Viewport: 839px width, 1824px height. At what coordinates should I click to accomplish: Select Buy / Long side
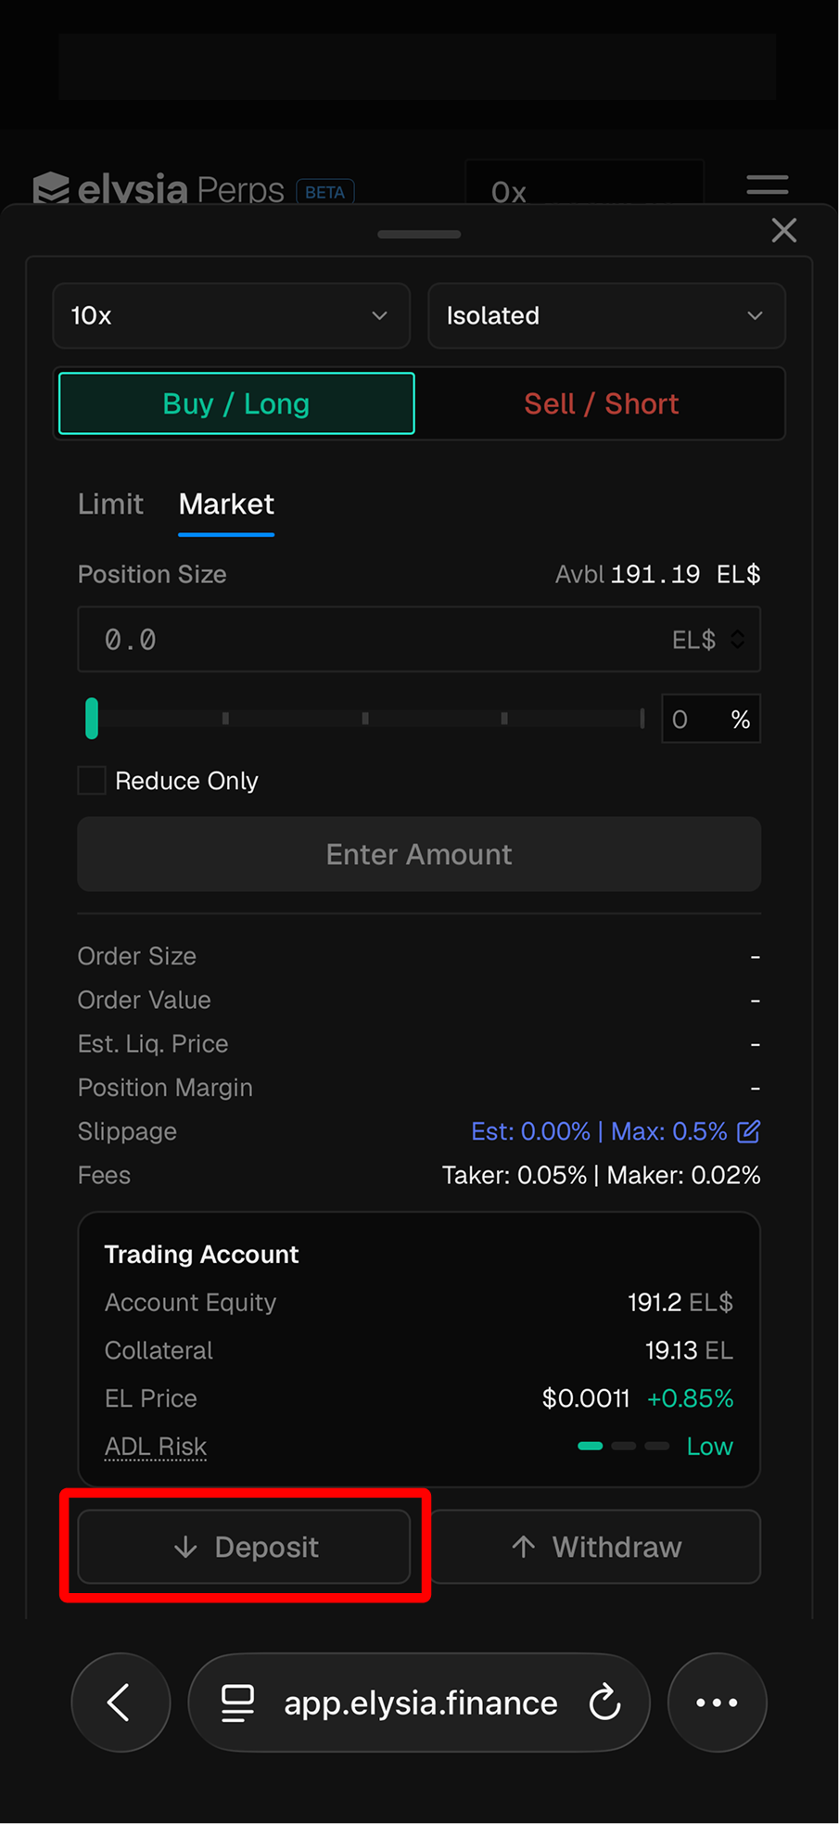pos(236,403)
